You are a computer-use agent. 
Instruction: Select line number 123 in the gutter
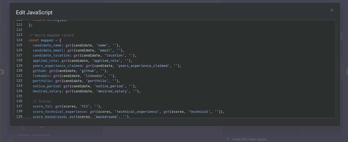19,35
